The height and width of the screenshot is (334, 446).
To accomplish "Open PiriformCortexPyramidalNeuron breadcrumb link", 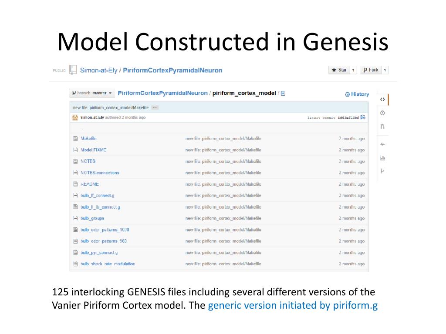I will pos(163,93).
